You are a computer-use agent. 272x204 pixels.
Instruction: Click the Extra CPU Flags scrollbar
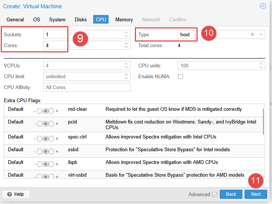pyautogui.click(x=263, y=120)
